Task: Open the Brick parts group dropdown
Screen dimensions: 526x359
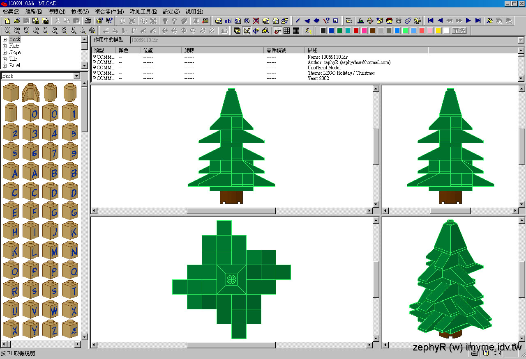Action: [x=77, y=76]
